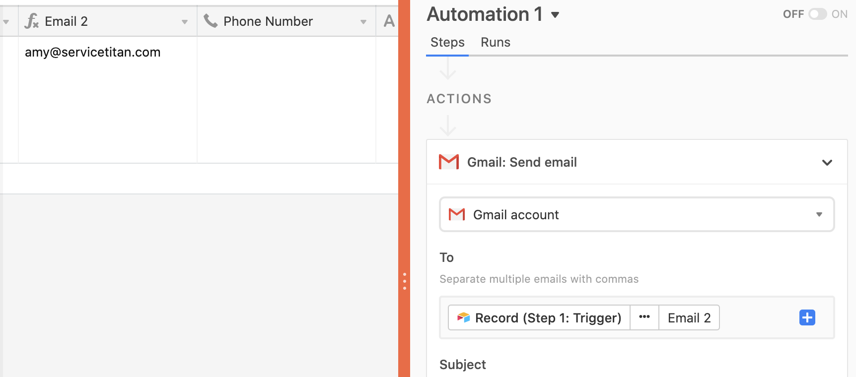Click the three-dot panel resize handle
The image size is (856, 377).
[x=405, y=281]
